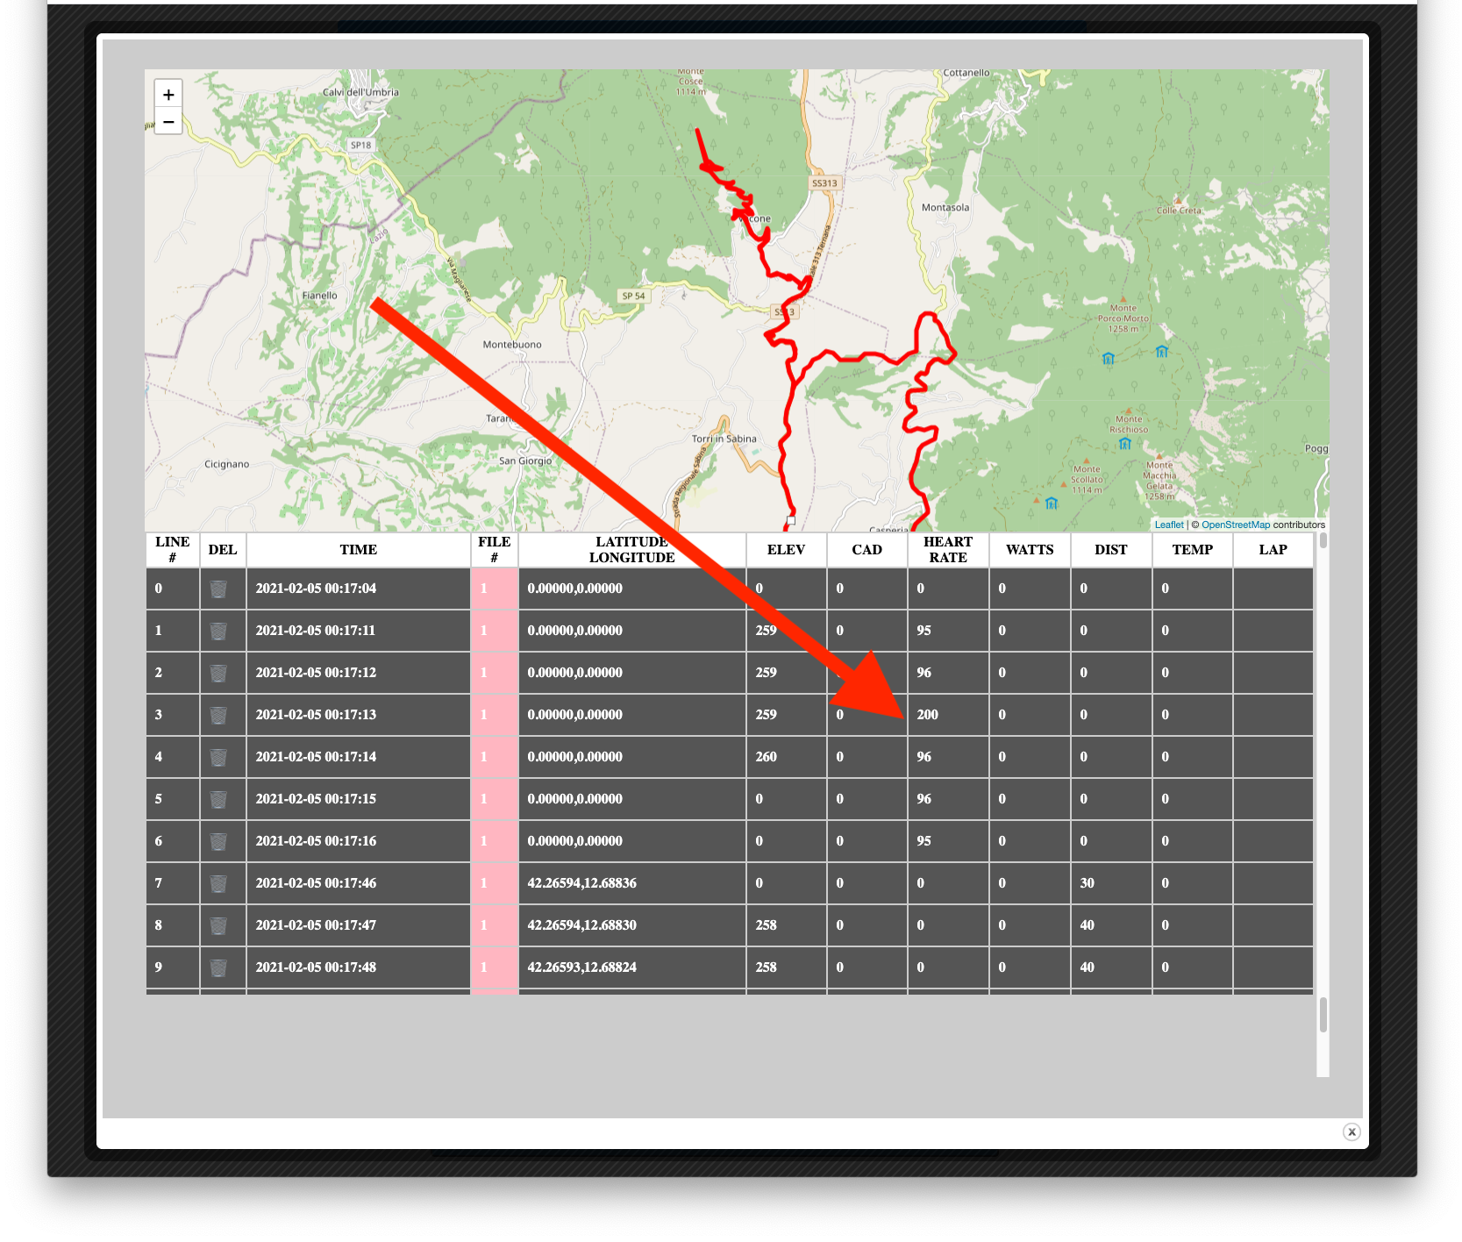Delete line 6 with trash icon
1462x1242 pixels.
click(218, 841)
